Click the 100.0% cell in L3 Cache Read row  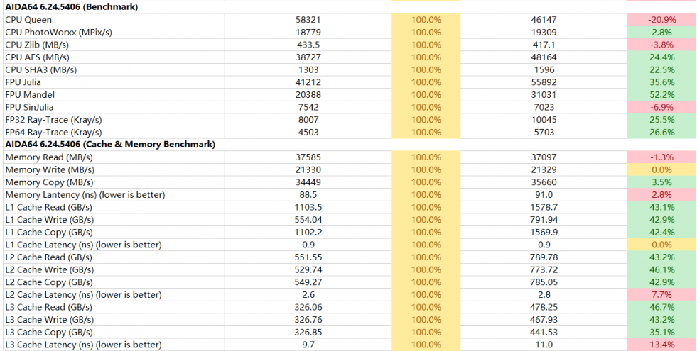point(426,308)
